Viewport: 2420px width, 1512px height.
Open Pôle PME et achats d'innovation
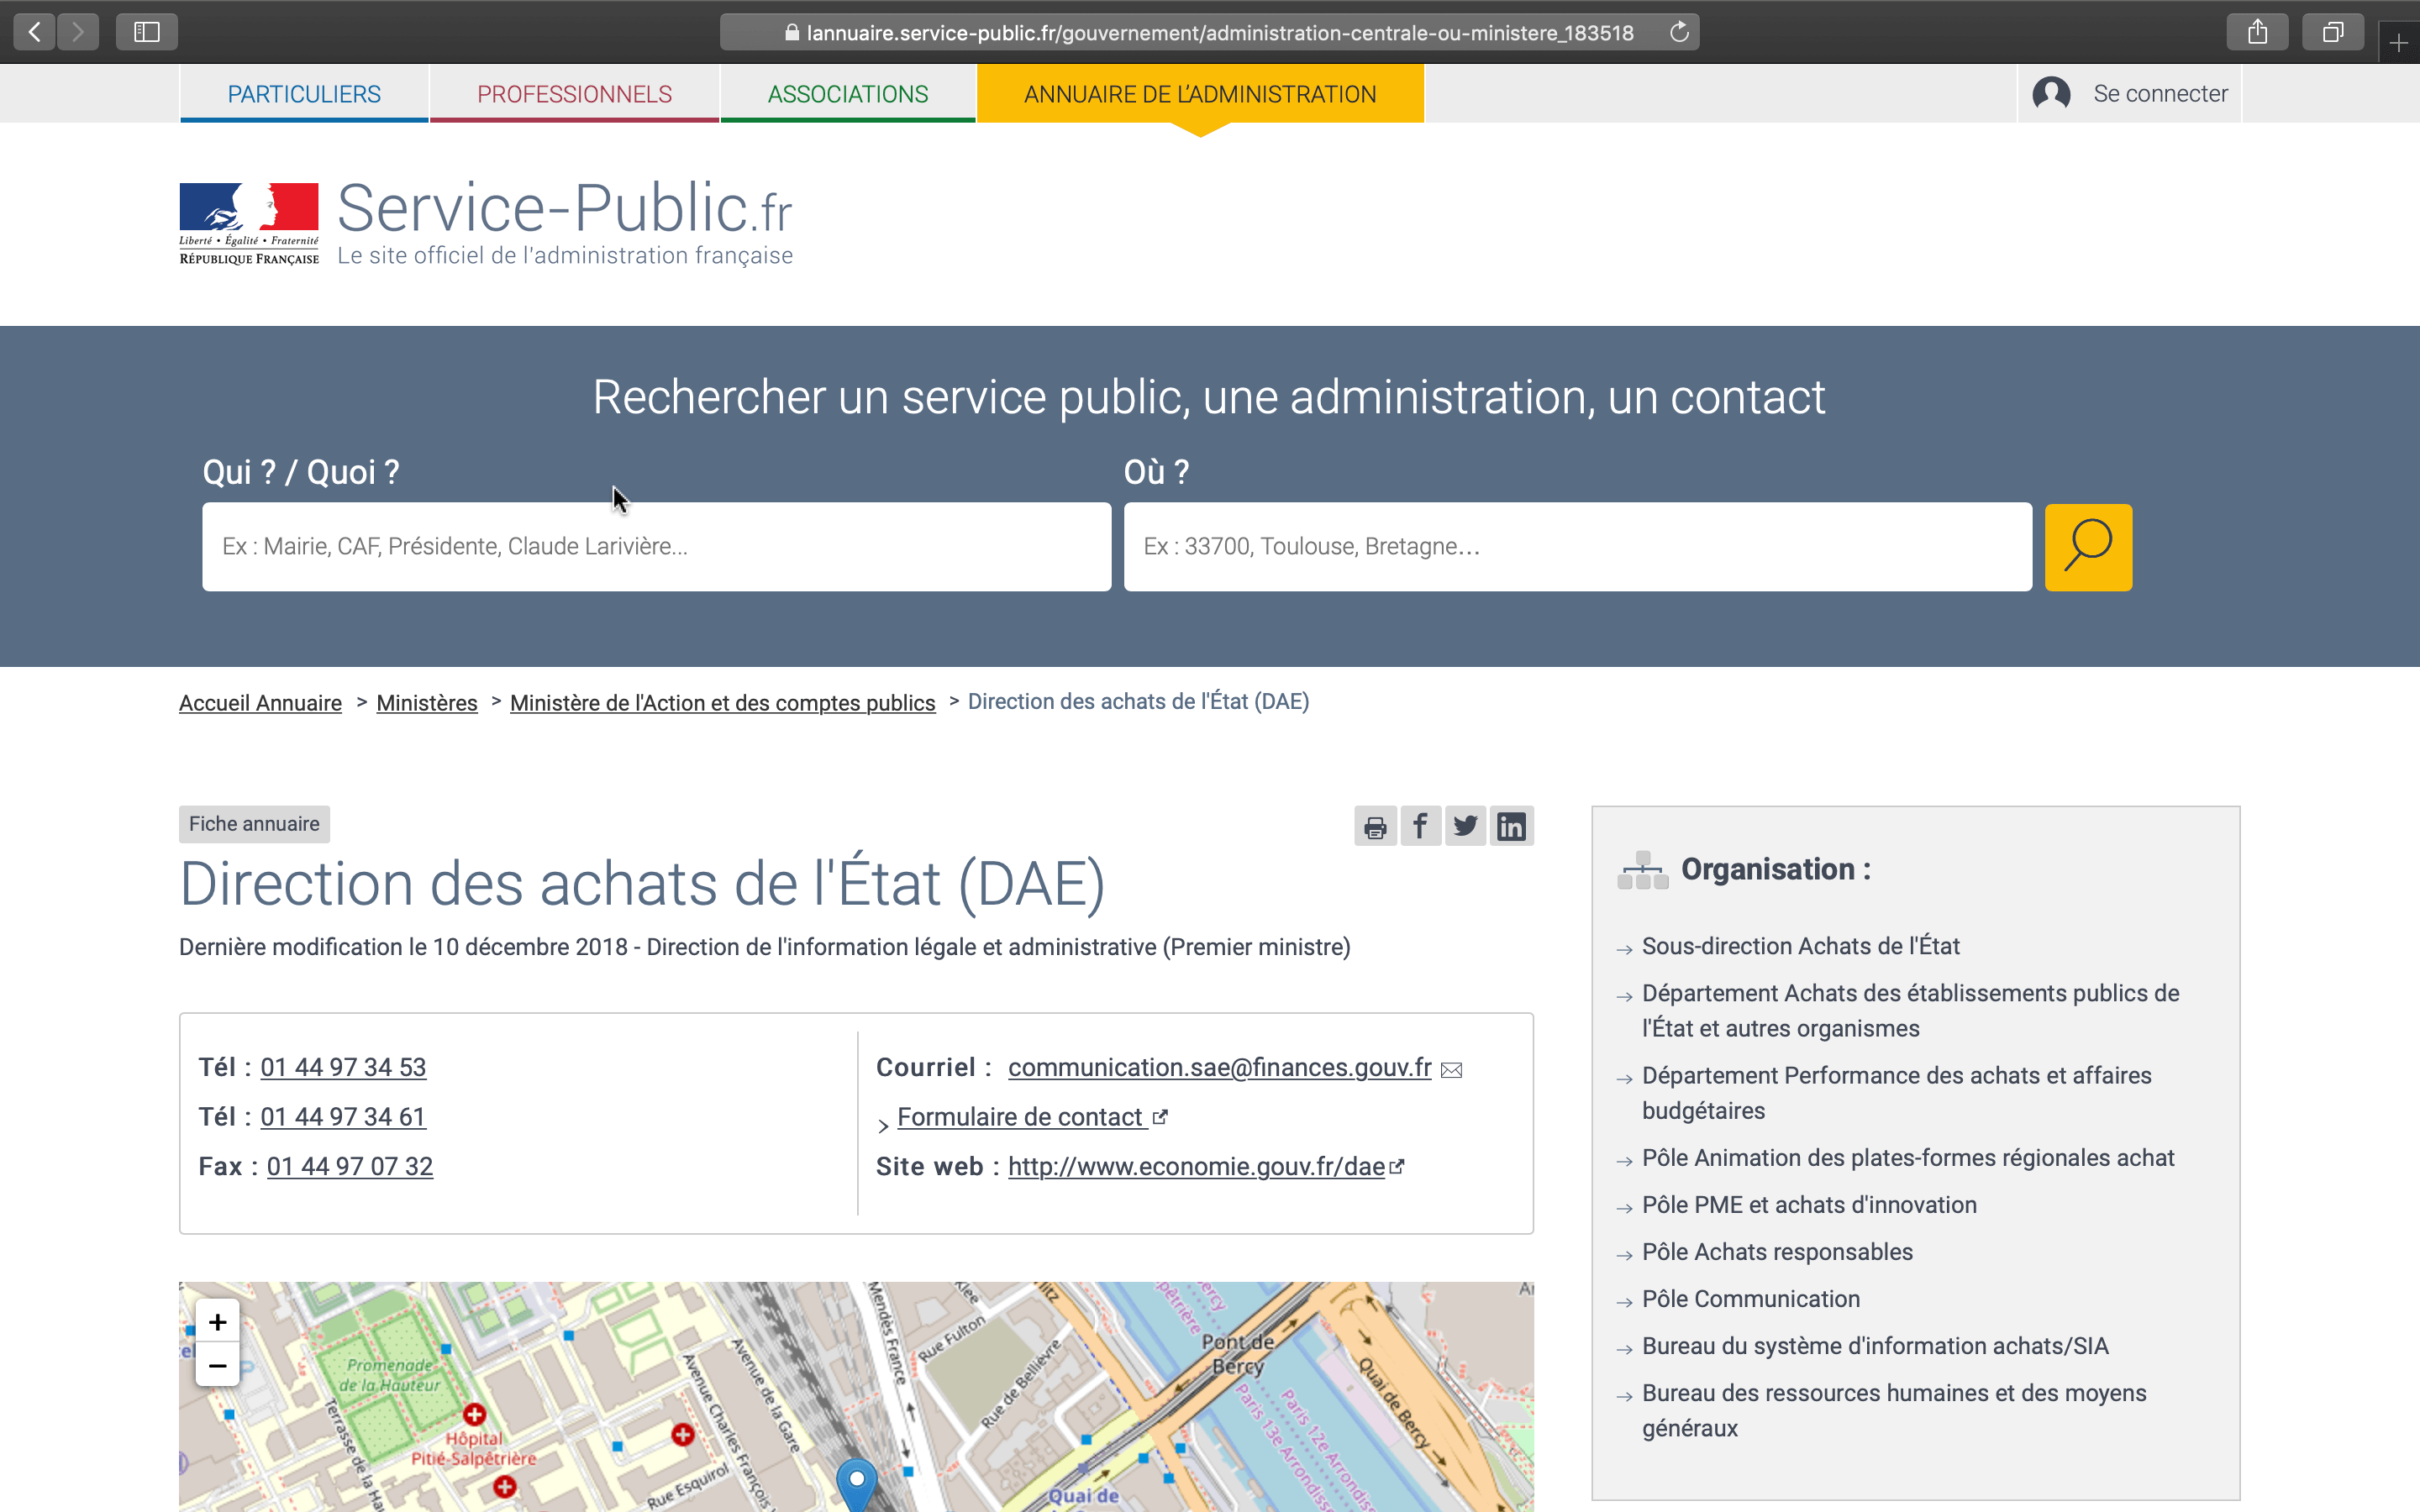point(1809,1205)
